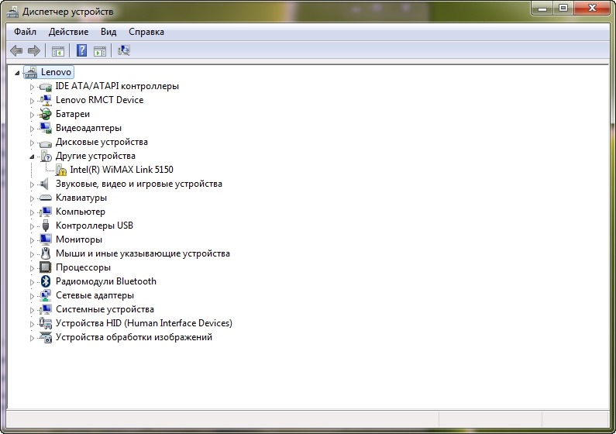This screenshot has height=434, width=616.
Task: Click the Батареи battery icon
Action: [x=46, y=114]
